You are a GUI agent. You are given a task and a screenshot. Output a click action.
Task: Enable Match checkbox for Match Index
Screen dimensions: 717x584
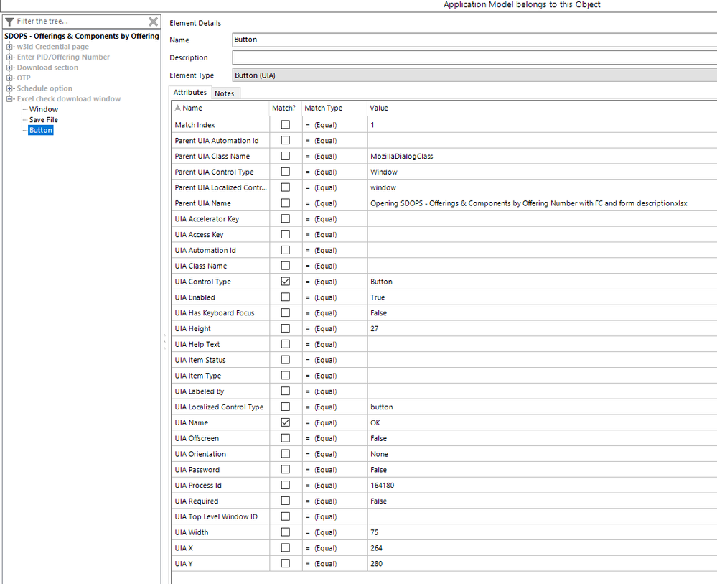[x=286, y=124]
